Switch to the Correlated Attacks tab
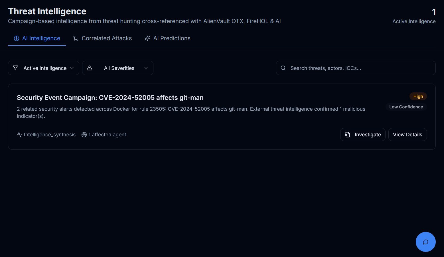Screen dimensions: 444x257 pos(107,38)
